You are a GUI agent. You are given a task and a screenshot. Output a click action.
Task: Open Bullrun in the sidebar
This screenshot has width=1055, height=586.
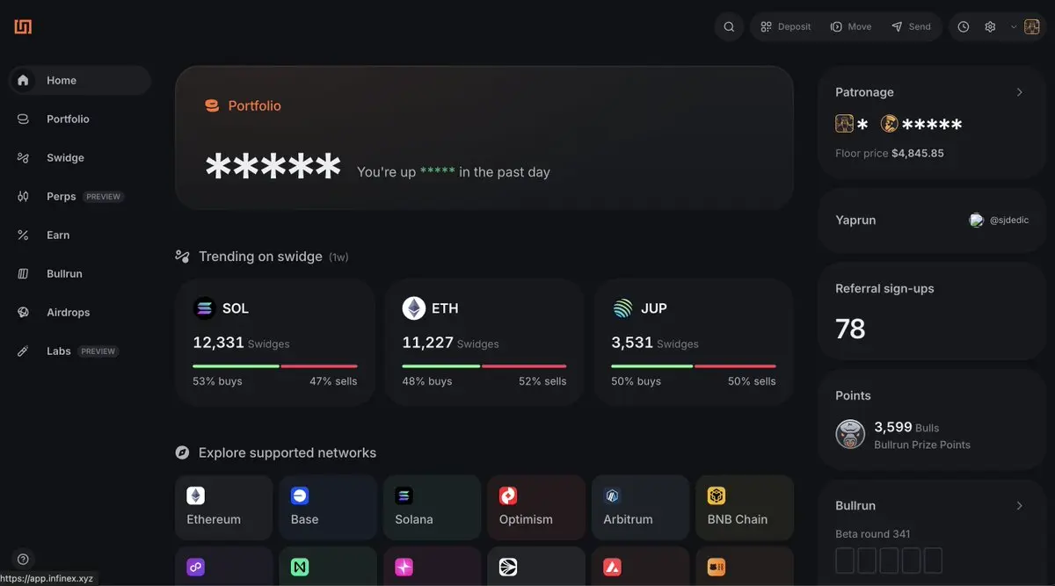80,273
